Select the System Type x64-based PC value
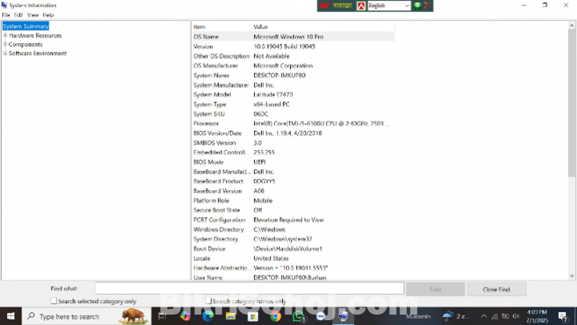577x325 pixels. click(x=271, y=105)
